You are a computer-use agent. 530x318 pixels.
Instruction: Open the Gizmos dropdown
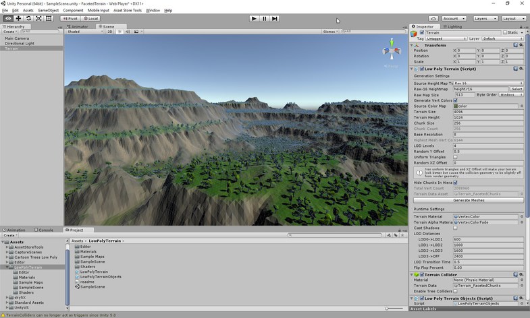[330, 32]
